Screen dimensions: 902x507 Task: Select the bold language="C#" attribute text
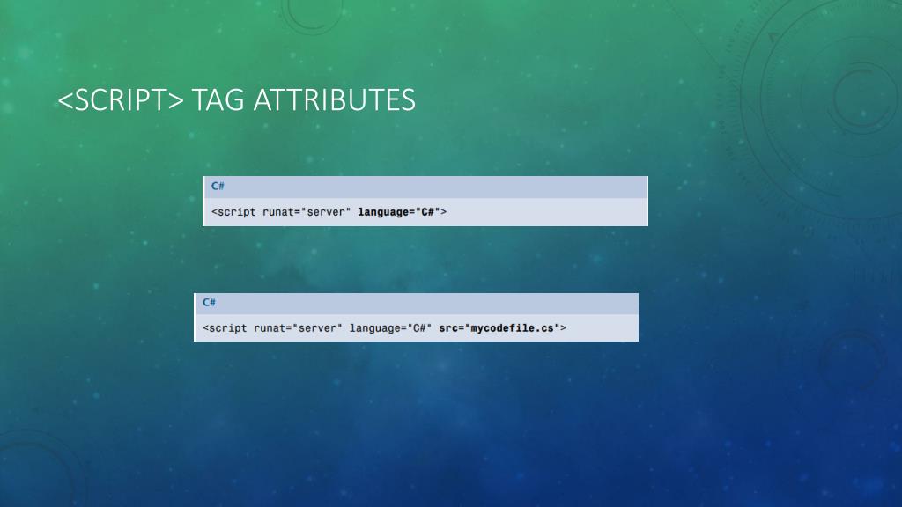(399, 212)
